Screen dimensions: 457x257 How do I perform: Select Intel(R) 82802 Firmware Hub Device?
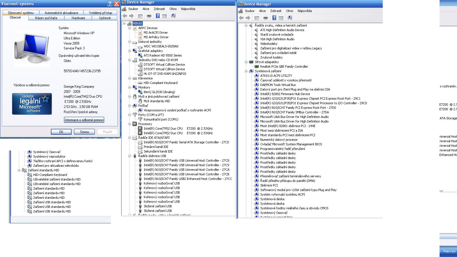pyautogui.click(x=285, y=94)
